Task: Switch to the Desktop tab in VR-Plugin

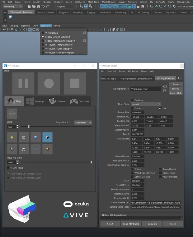Action: tap(35, 101)
